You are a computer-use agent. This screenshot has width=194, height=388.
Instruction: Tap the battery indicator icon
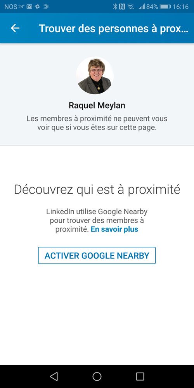[x=165, y=7]
